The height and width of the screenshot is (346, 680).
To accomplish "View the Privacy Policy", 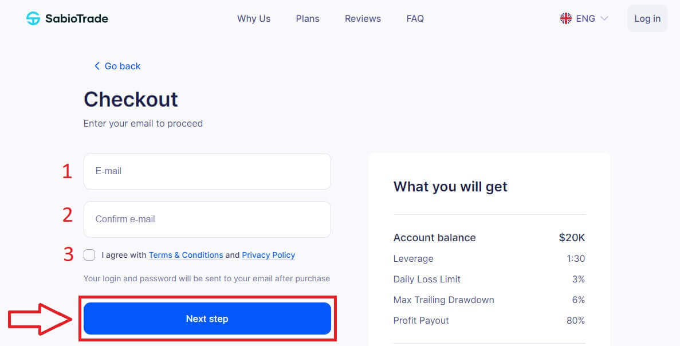I will pyautogui.click(x=268, y=255).
